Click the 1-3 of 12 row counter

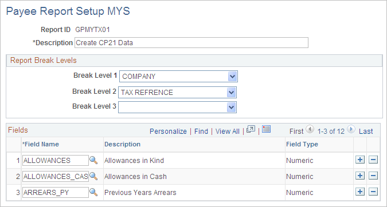tap(331, 132)
